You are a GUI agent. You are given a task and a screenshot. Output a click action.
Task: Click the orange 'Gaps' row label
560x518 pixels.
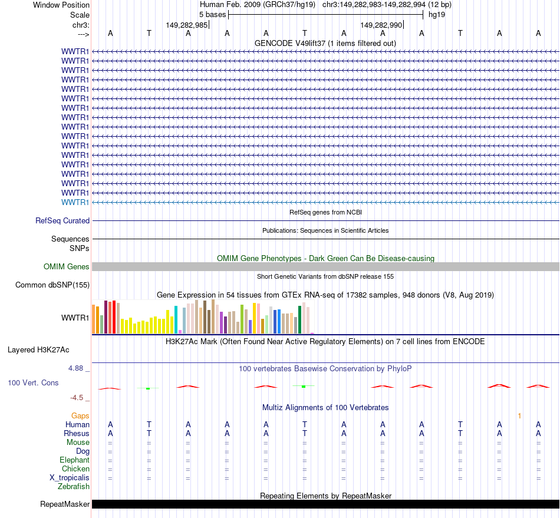[80, 415]
